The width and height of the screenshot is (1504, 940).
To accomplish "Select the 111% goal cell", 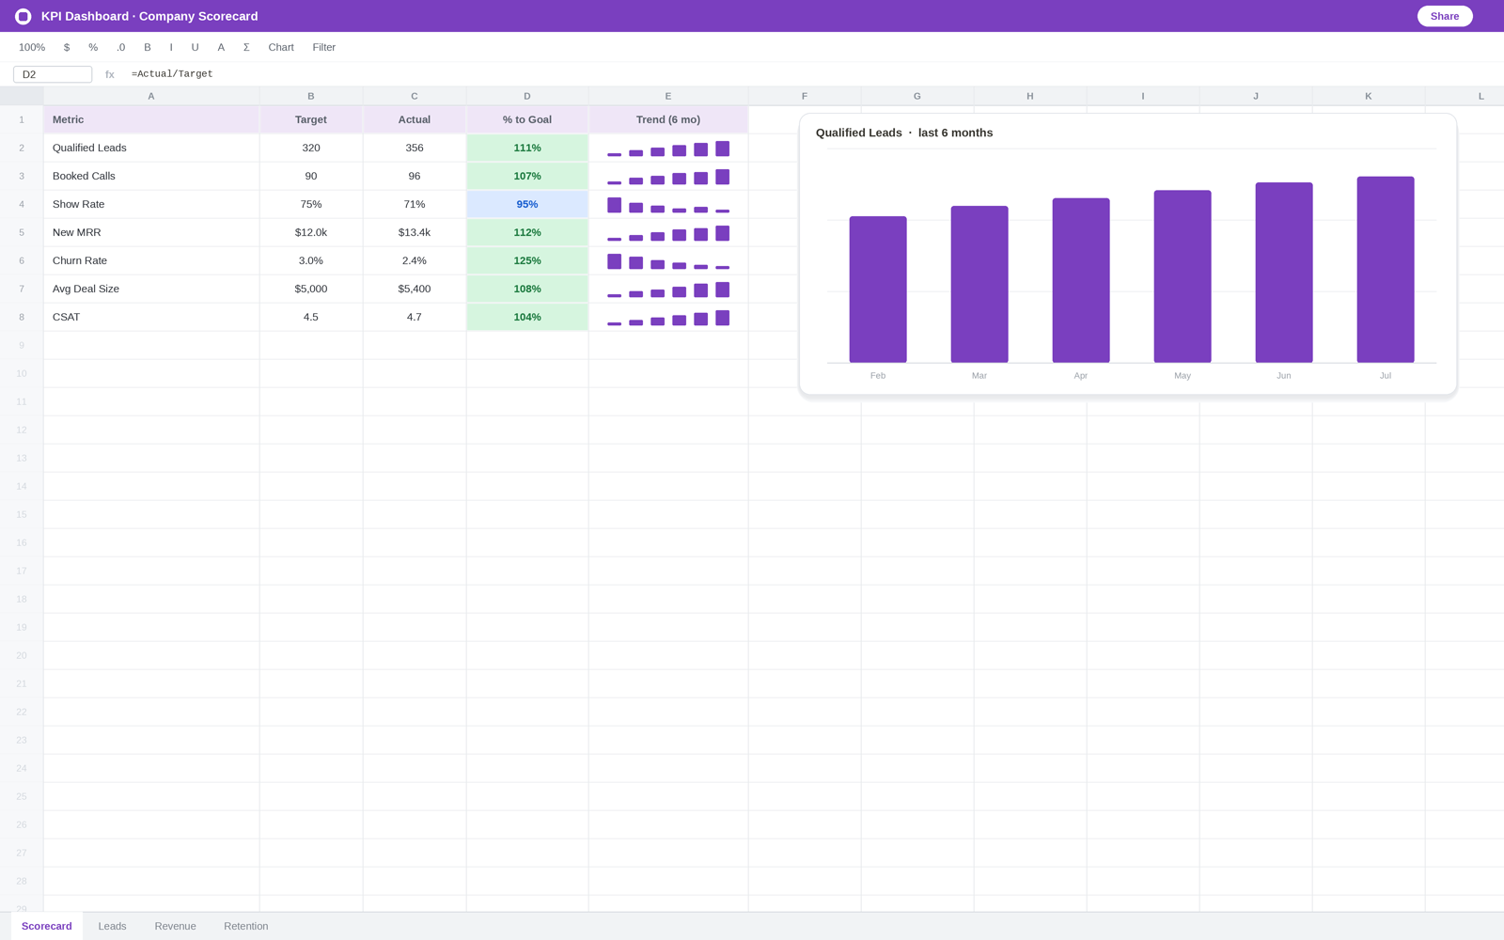I will coord(527,148).
